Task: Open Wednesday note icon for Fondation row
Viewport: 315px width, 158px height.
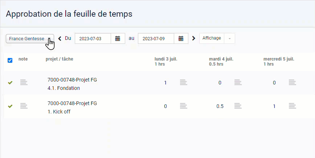Action: (292, 82)
